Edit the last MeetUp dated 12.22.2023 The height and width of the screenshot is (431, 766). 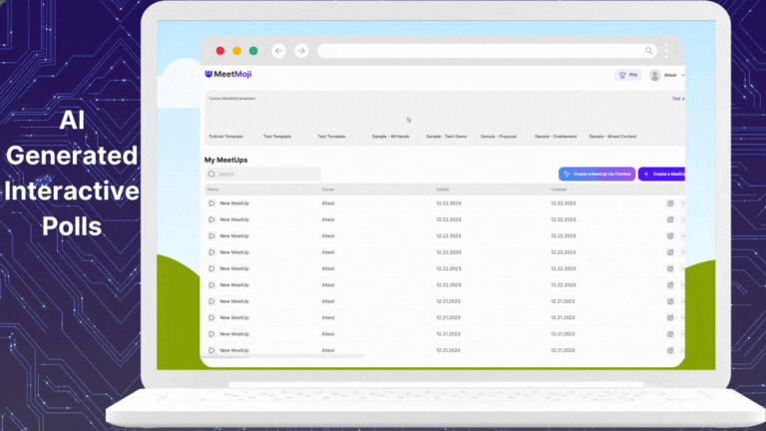(x=670, y=285)
